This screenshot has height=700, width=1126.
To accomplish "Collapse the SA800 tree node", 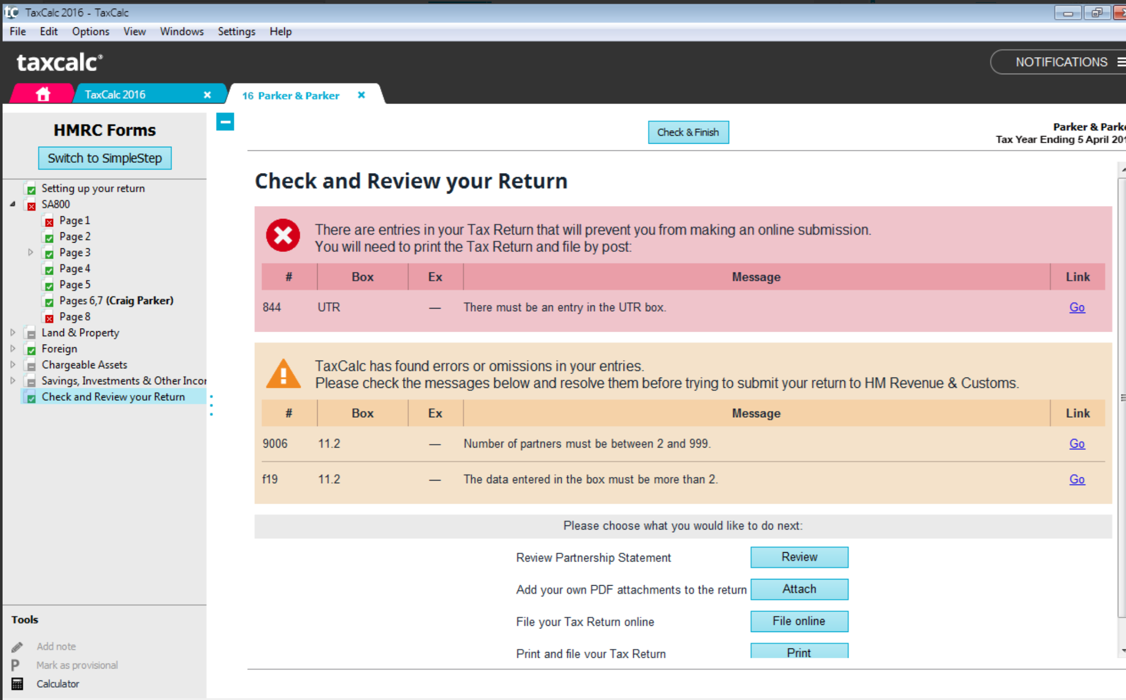I will tap(13, 204).
